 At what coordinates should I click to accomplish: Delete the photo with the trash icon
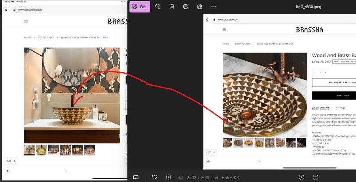tap(172, 7)
